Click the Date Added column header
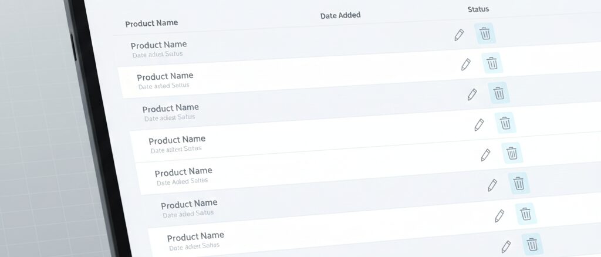 point(340,15)
